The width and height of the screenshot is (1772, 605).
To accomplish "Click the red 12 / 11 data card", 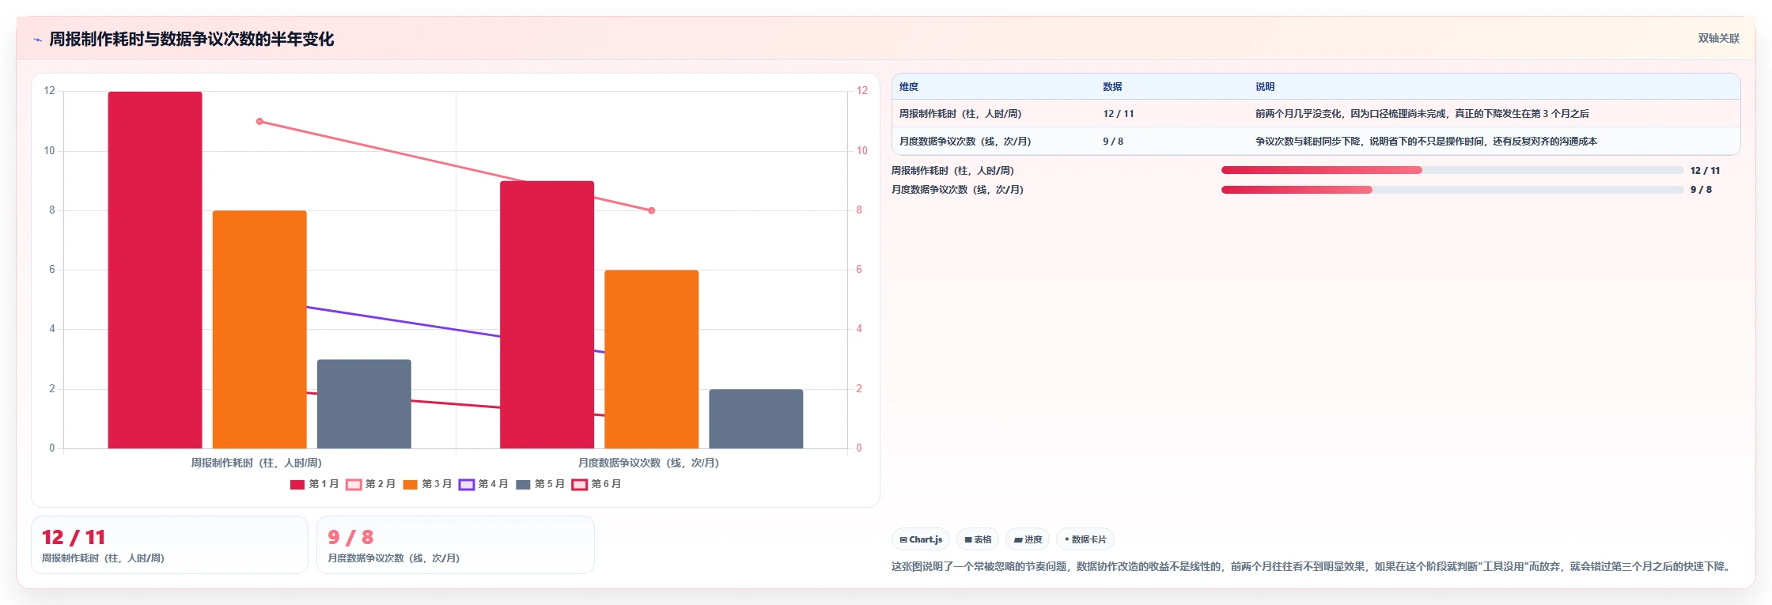I will pos(169,545).
